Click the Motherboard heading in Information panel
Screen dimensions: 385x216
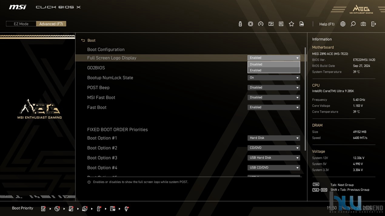[323, 47]
